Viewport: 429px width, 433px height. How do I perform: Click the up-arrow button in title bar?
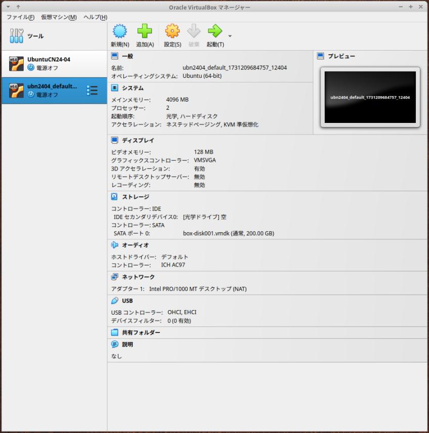(18, 7)
